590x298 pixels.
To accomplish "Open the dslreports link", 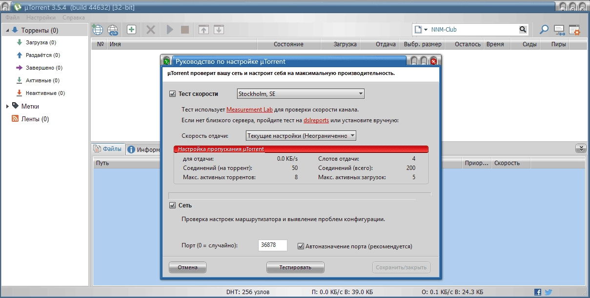I will (x=316, y=120).
